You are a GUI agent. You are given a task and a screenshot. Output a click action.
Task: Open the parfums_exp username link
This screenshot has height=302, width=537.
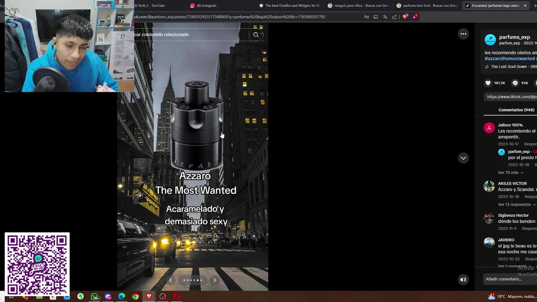pyautogui.click(x=514, y=37)
